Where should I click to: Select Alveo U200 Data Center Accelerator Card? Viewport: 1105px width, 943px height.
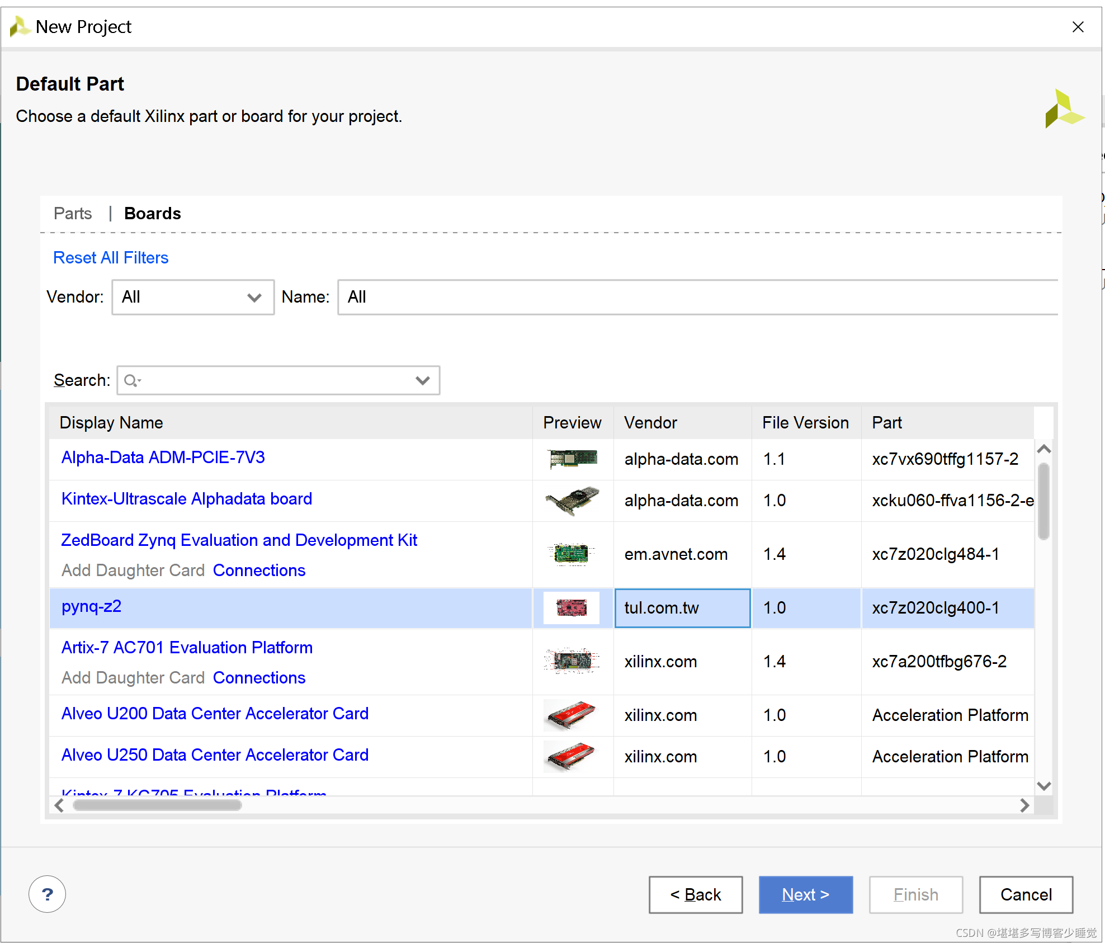click(x=215, y=714)
